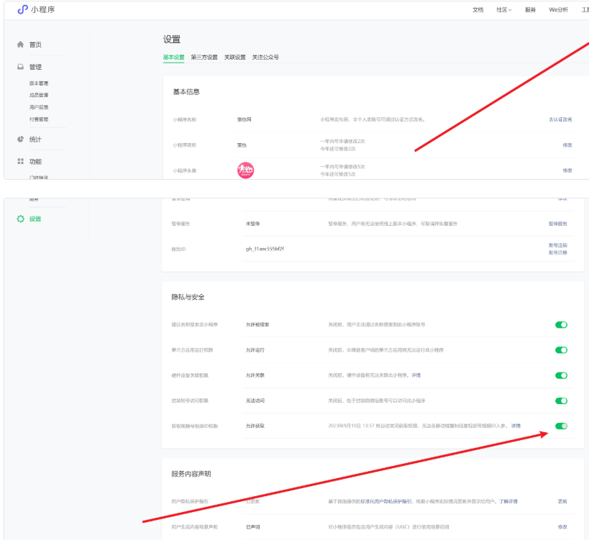Viewport: 589px width, 540px height.
Task: Click the 去认证改名 link
Action: click(560, 119)
